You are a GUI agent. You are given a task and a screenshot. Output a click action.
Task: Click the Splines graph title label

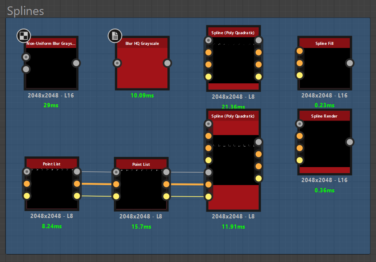(x=25, y=11)
